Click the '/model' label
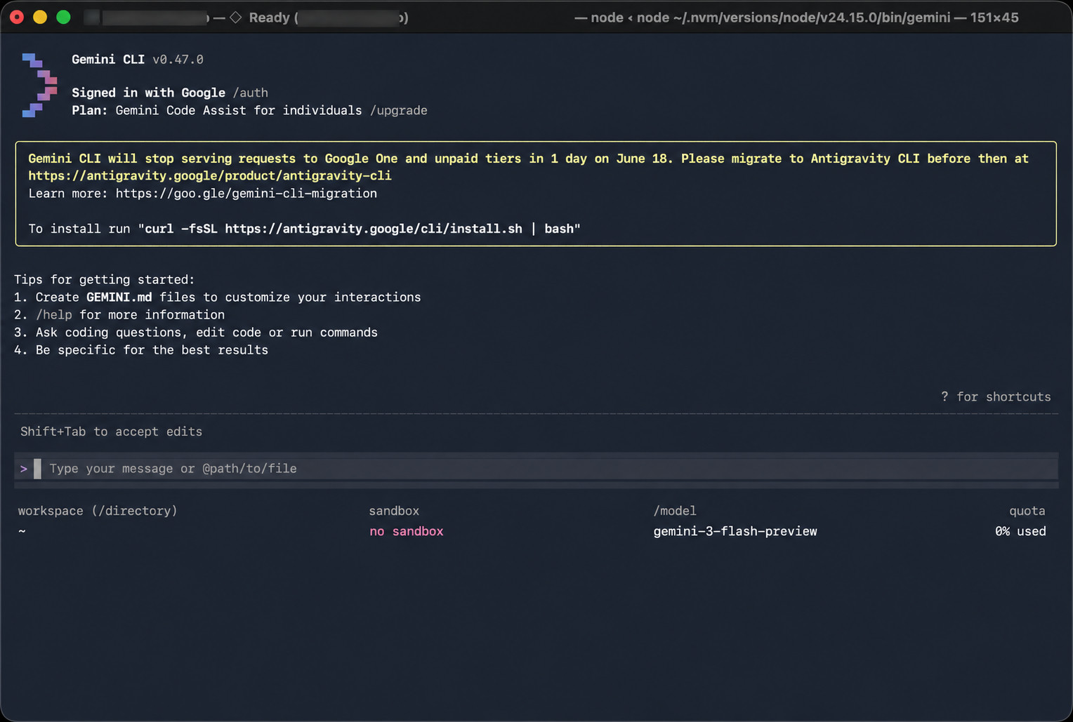1073x722 pixels. [675, 511]
